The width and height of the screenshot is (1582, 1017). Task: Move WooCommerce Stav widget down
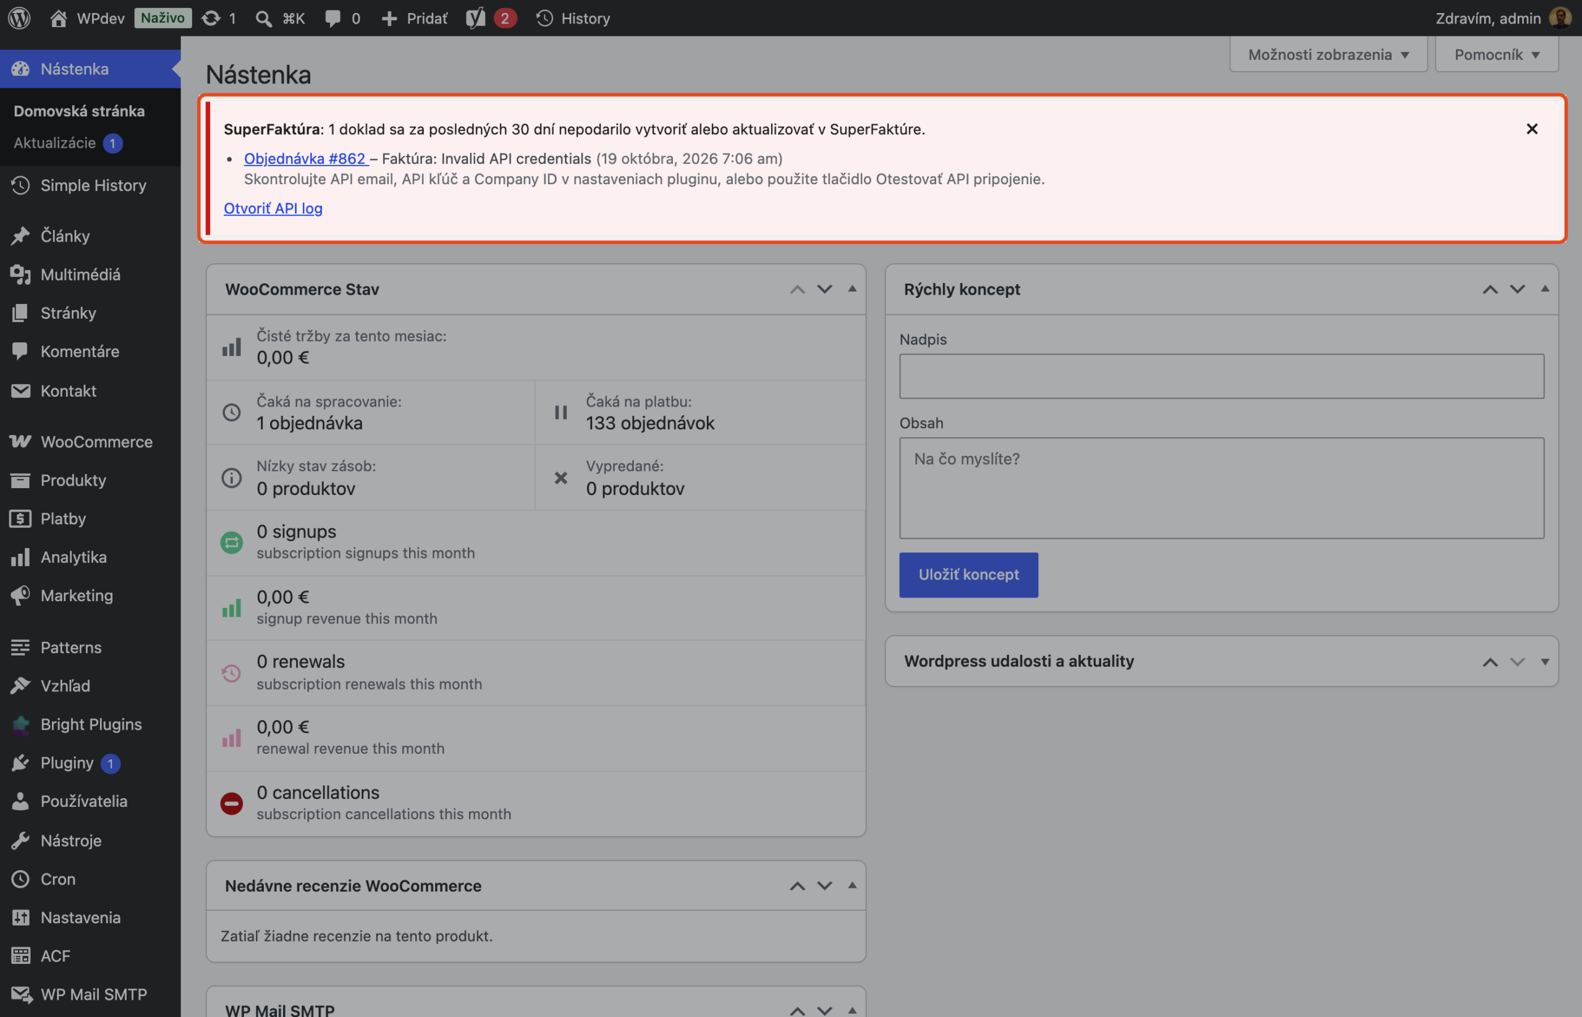pos(824,289)
